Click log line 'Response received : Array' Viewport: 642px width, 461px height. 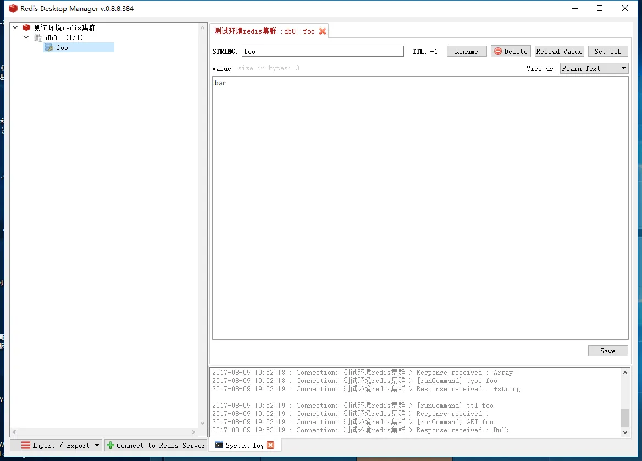pyautogui.click(x=464, y=373)
